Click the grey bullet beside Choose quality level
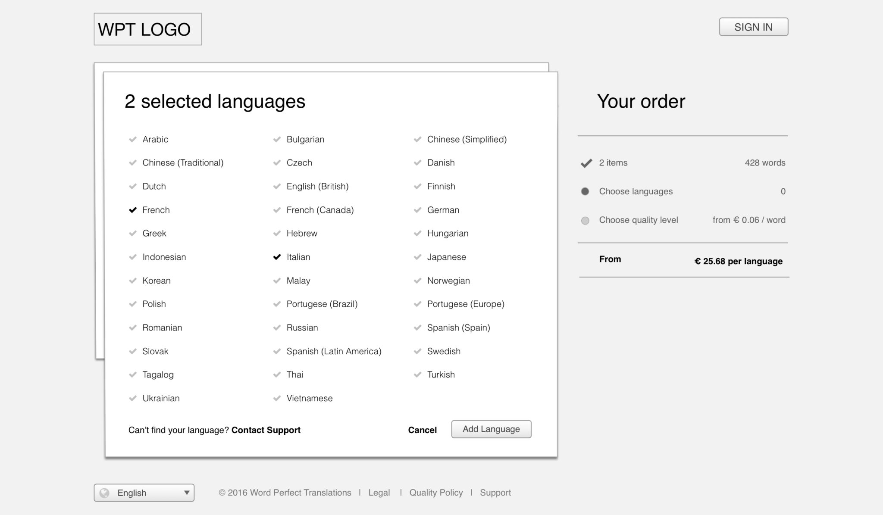Viewport: 883px width, 515px height. click(585, 221)
